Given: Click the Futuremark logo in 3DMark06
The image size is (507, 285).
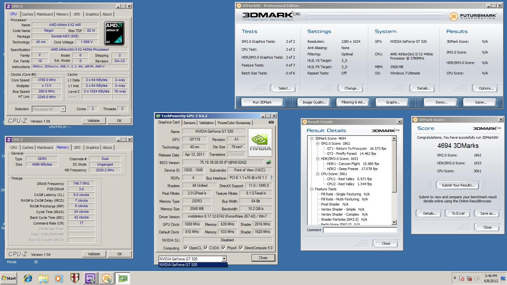Looking at the screenshot, I should [473, 16].
